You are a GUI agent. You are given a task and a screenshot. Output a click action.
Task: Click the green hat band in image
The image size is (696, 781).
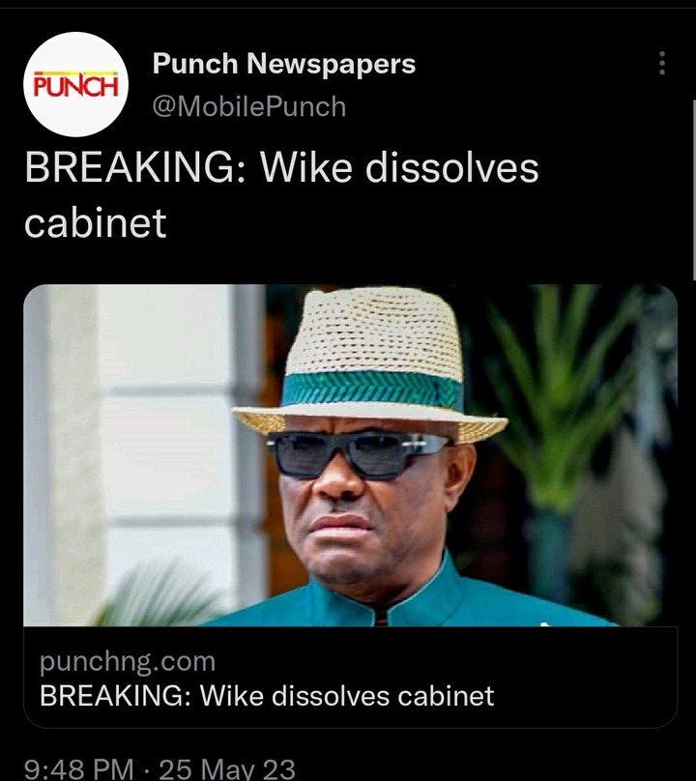(x=371, y=390)
